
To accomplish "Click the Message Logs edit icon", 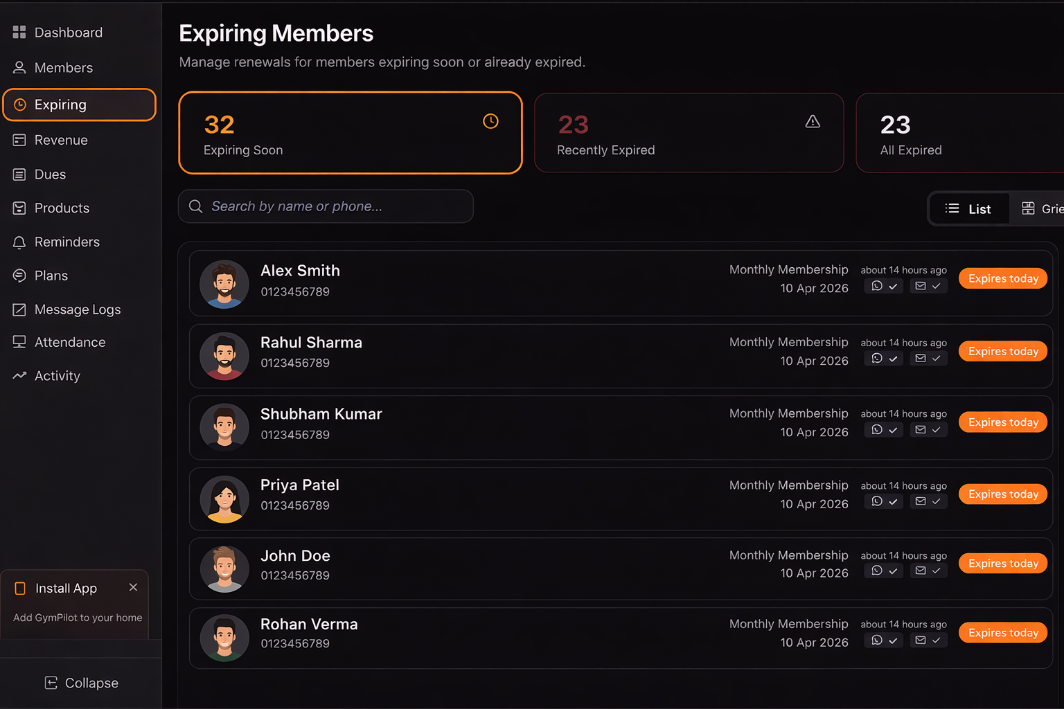I will [19, 309].
